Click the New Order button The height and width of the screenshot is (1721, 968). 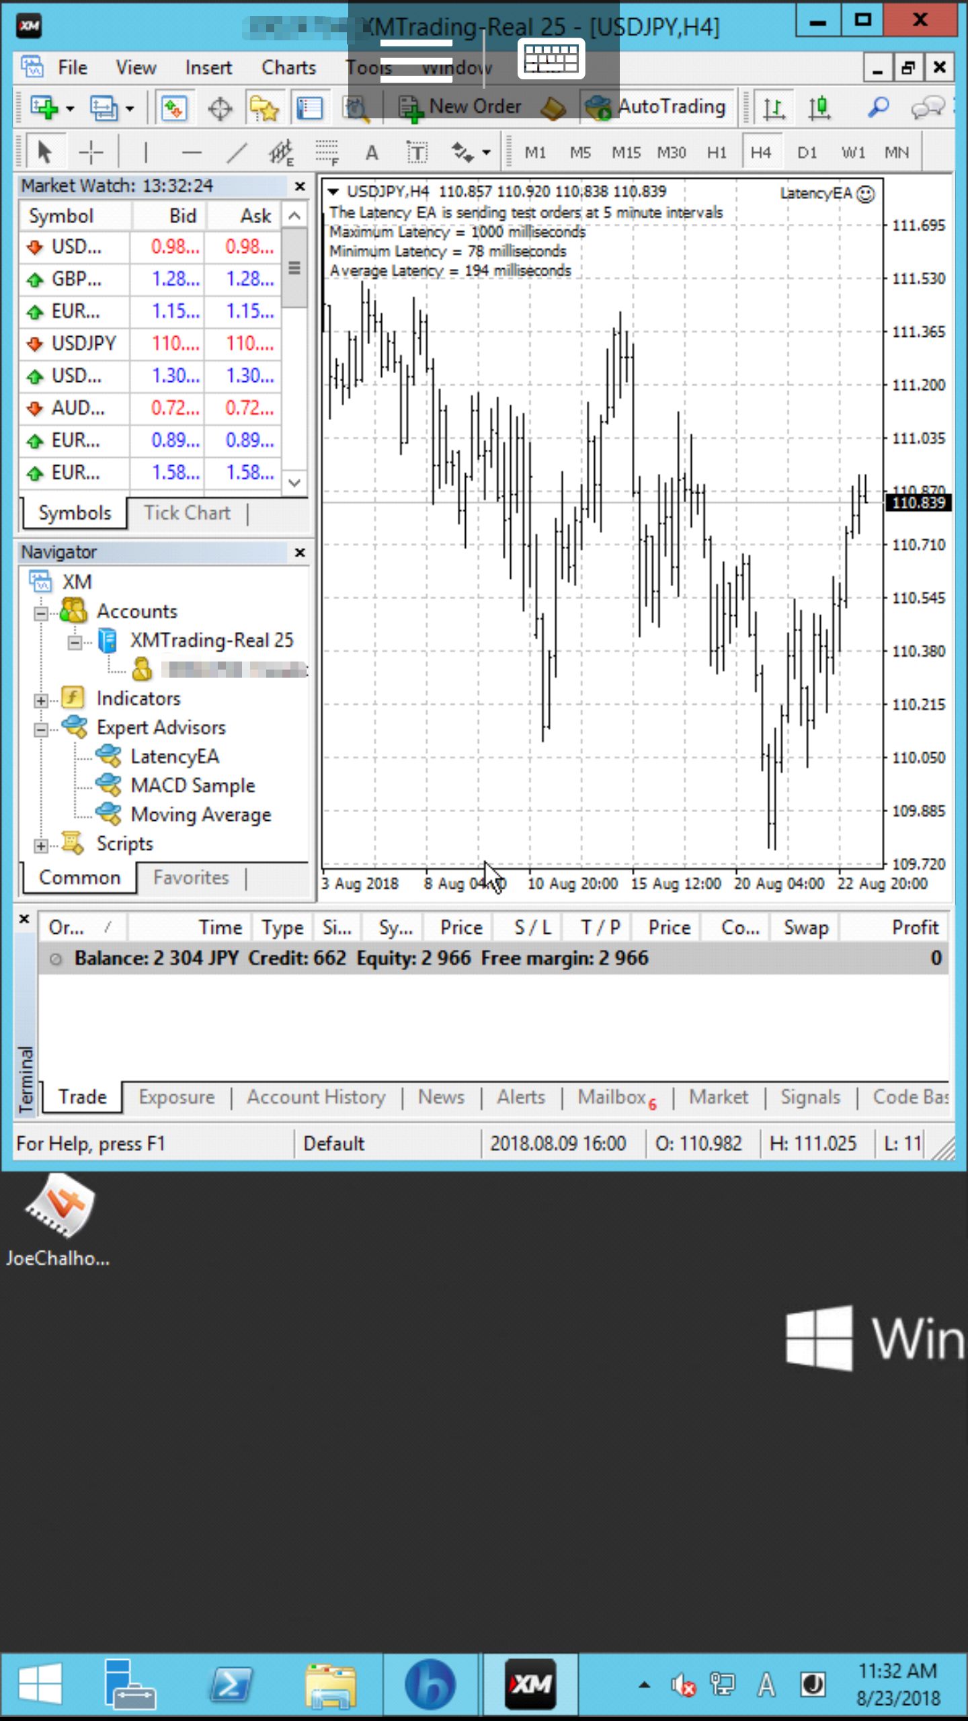tap(460, 107)
